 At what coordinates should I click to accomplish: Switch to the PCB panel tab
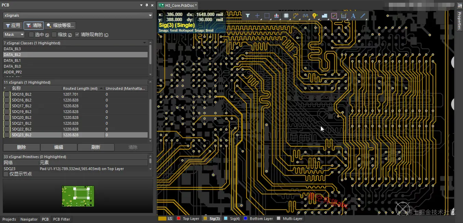pos(45,219)
